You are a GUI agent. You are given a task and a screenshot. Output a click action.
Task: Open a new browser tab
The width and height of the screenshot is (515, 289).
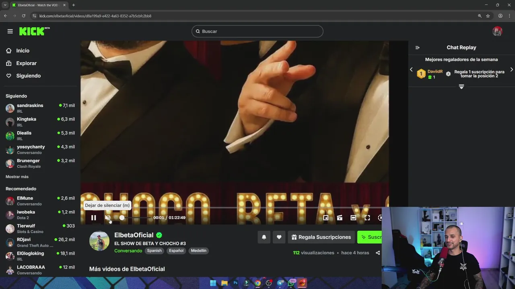[73, 5]
